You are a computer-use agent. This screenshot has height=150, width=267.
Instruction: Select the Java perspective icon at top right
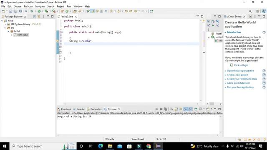pyautogui.click(x=264, y=11)
